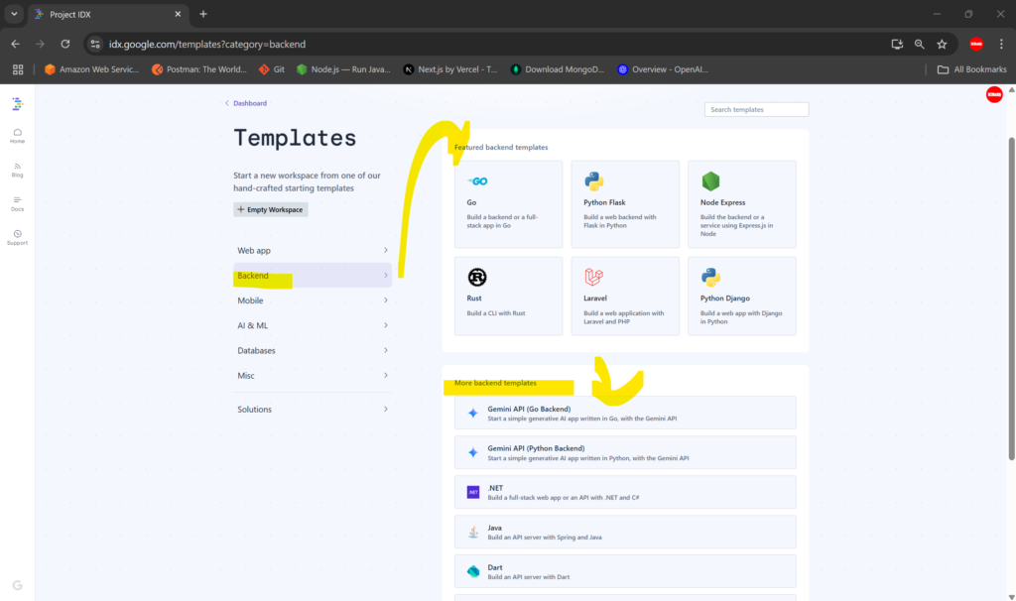Open the Gemini API (Python Backend) template

pyautogui.click(x=625, y=452)
